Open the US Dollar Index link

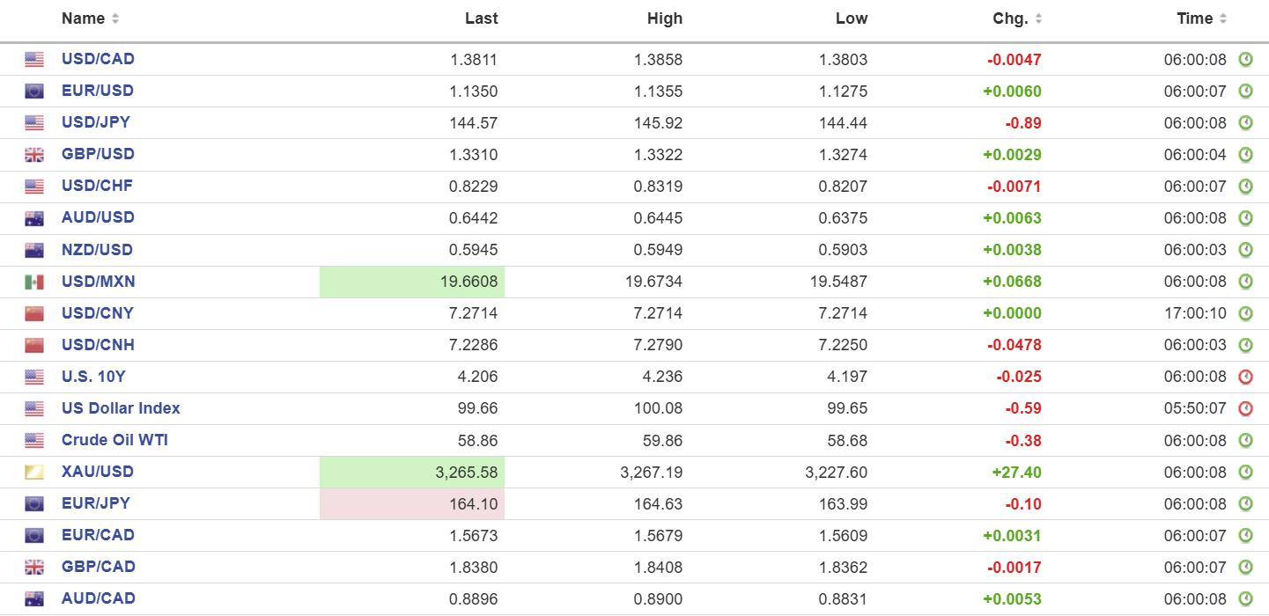coord(121,408)
